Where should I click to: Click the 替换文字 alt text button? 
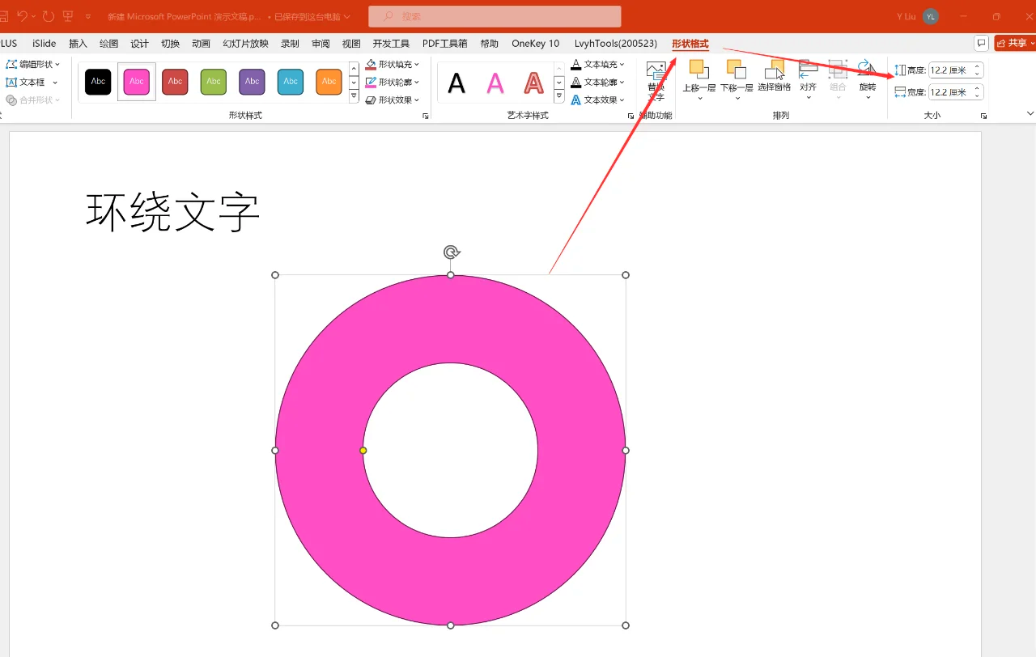656,81
